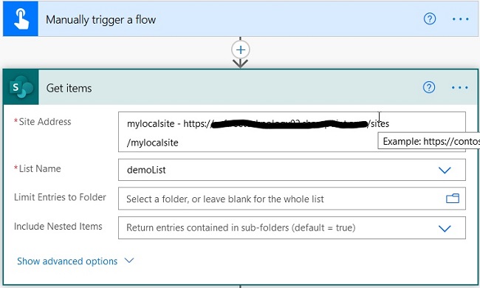This screenshot has height=288, width=480.
Task: Click the SharePoint icon on Get items
Action: pos(21,88)
